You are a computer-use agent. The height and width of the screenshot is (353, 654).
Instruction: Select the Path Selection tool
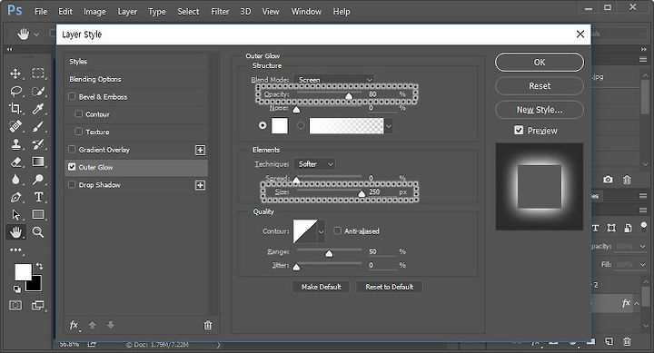pyautogui.click(x=15, y=214)
